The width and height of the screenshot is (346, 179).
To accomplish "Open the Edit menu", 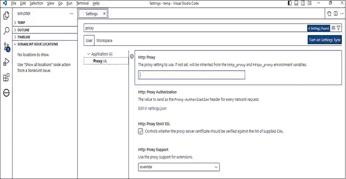I will tap(23, 3).
